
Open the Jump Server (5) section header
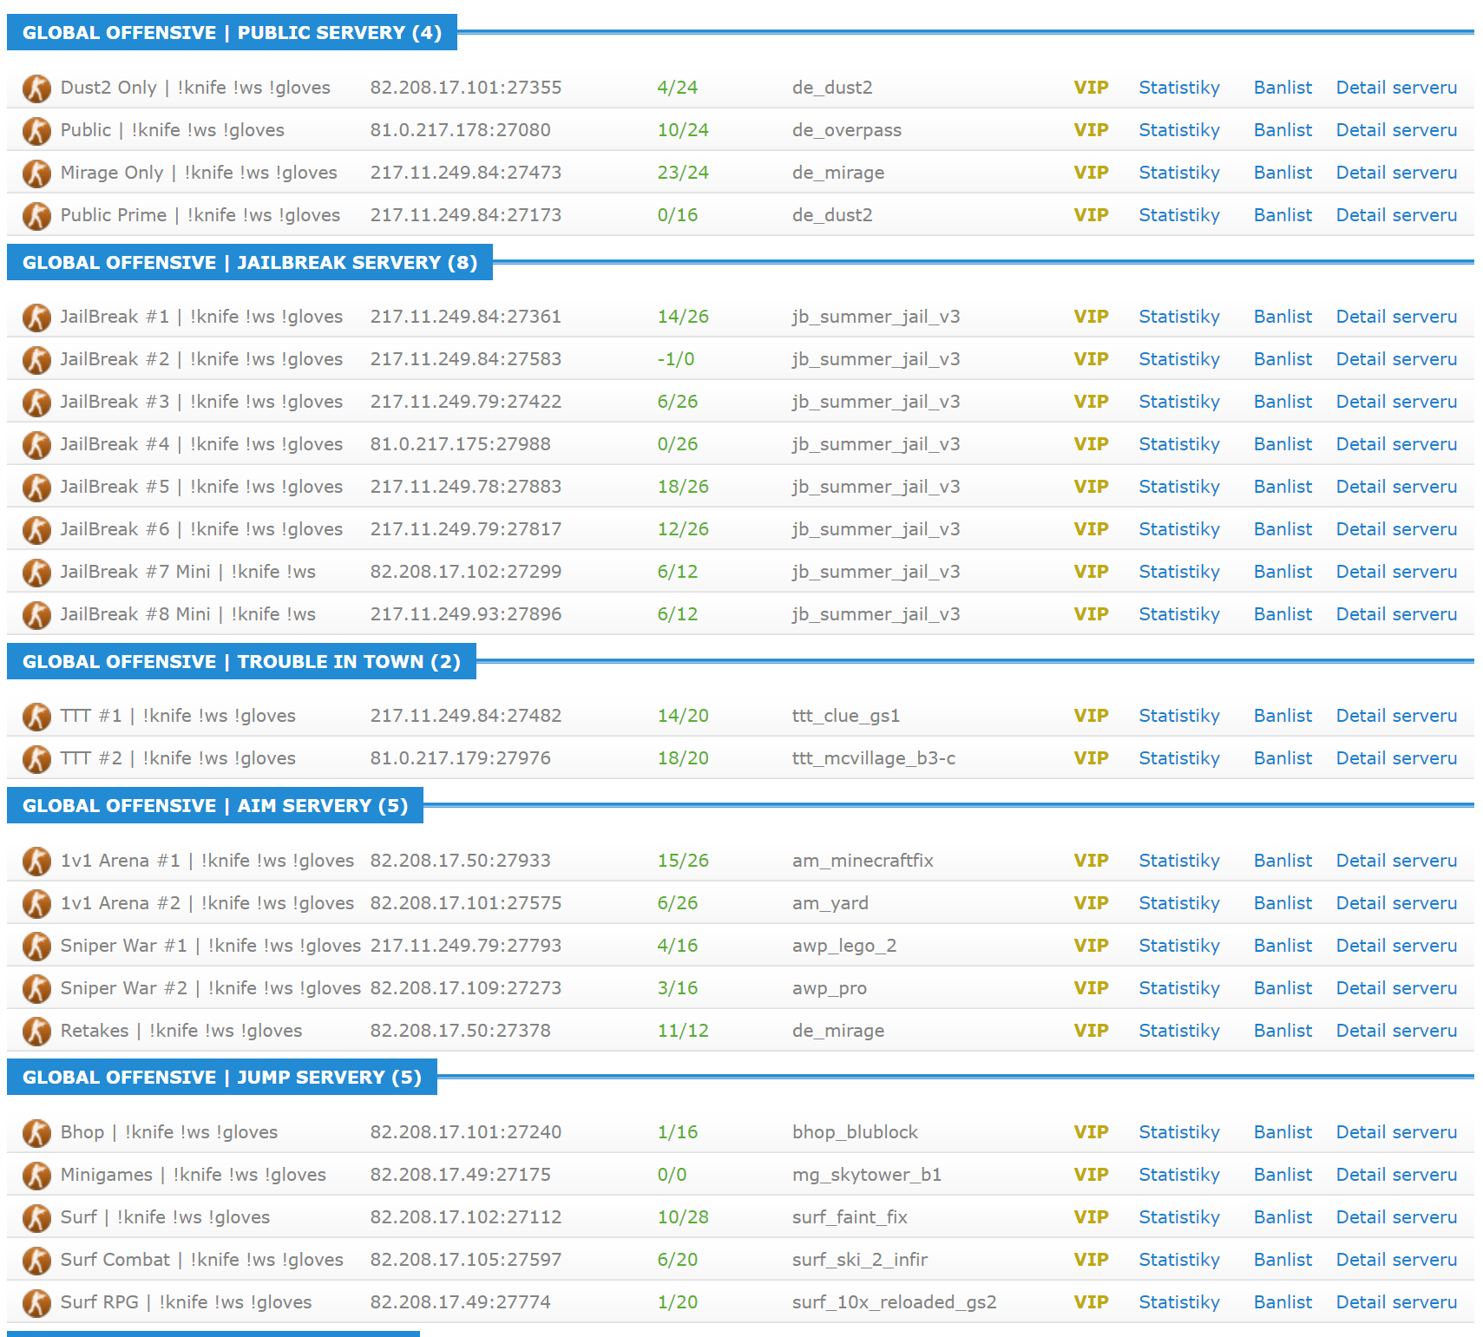(x=222, y=1077)
